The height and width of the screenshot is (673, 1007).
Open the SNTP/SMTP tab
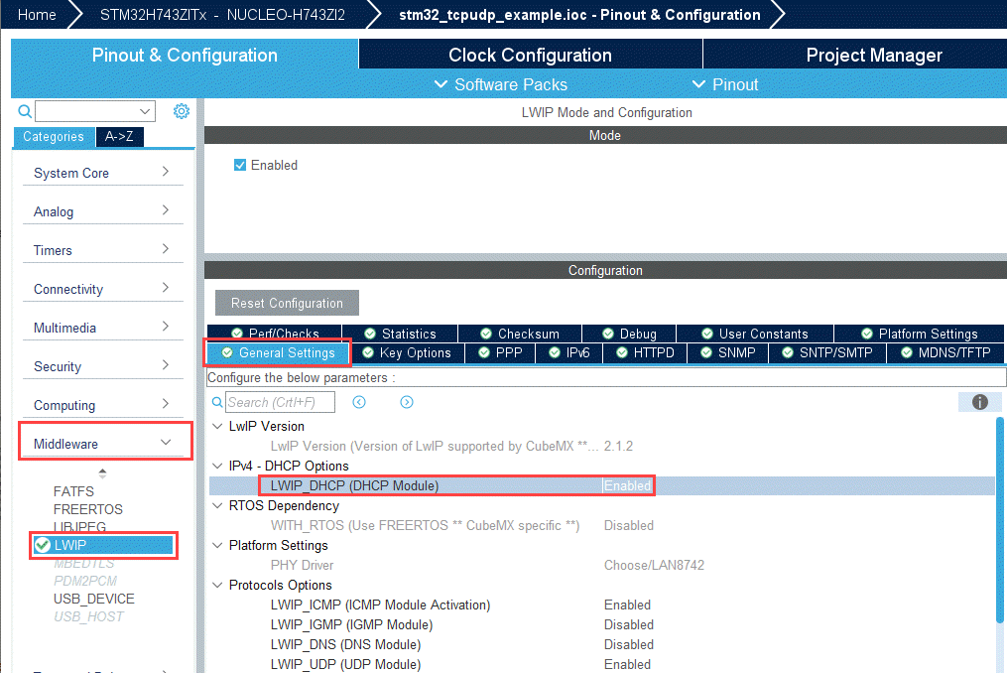pyautogui.click(x=827, y=353)
